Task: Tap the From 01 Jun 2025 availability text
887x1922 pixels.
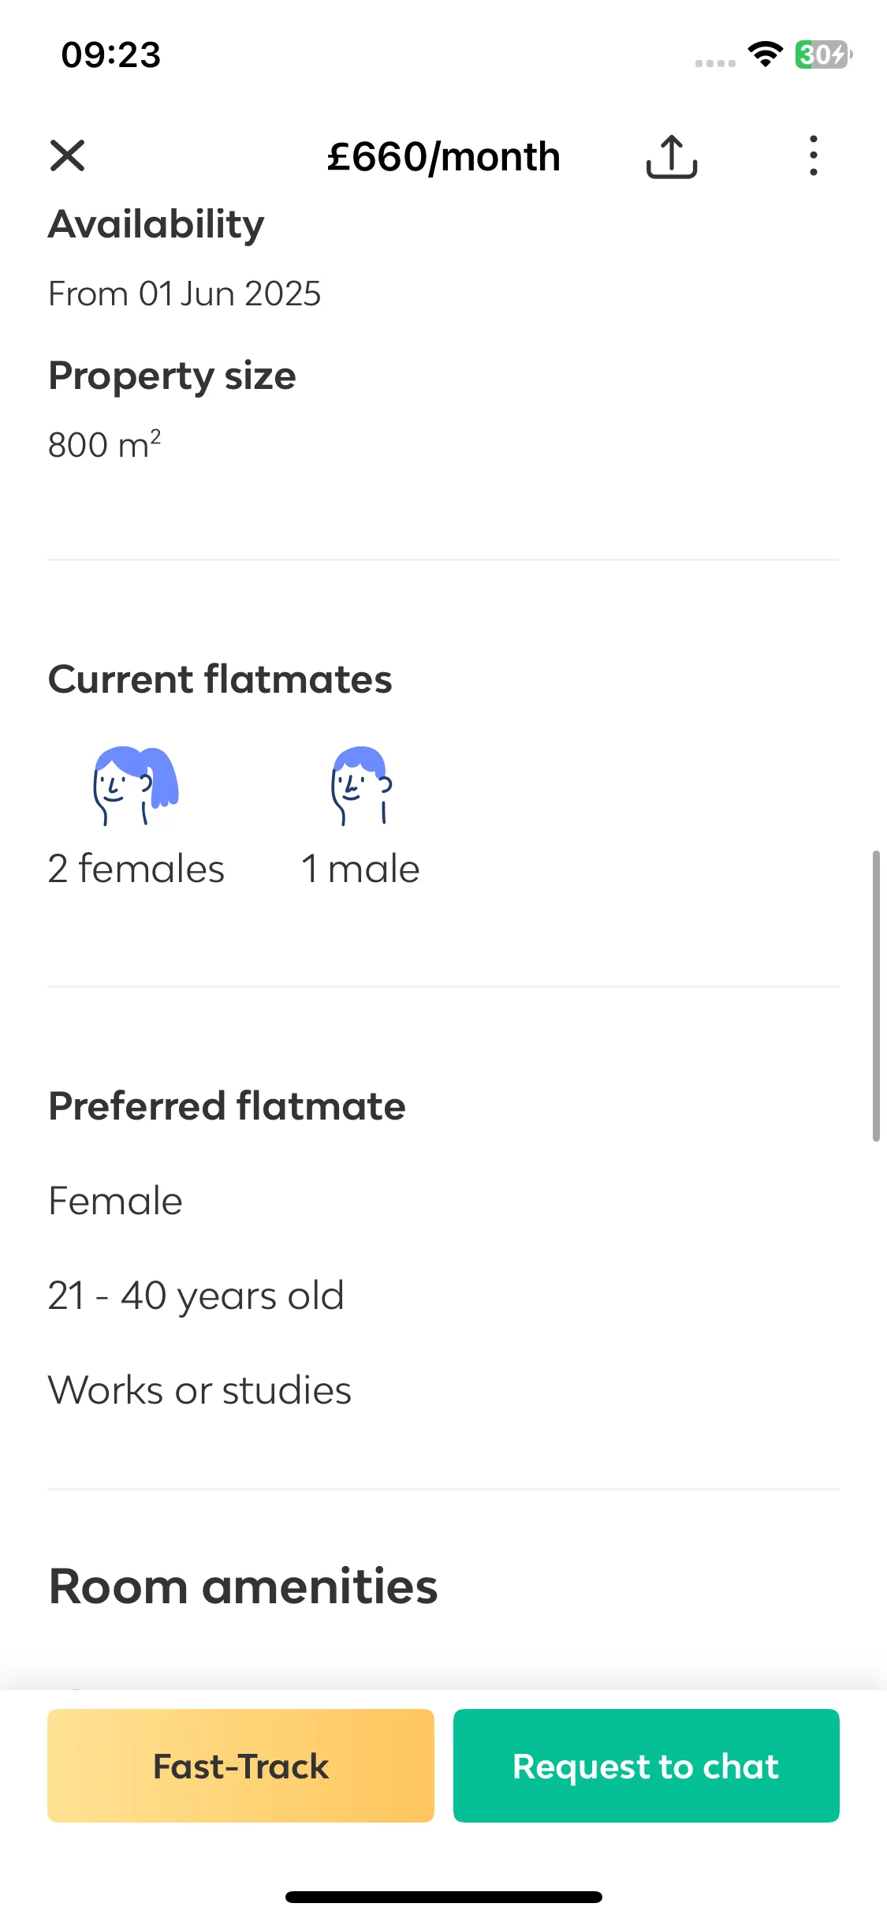Action: (184, 294)
